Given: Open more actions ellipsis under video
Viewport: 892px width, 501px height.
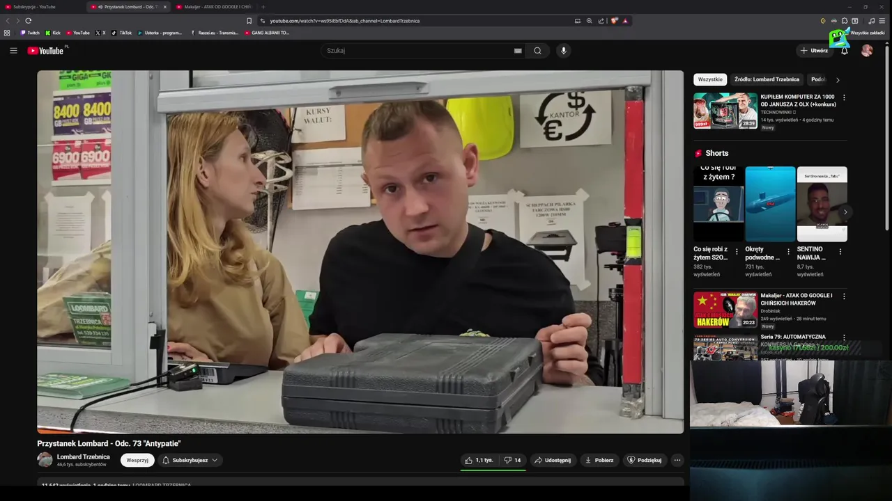Looking at the screenshot, I should tap(677, 460).
